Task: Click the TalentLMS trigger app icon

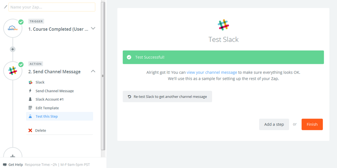Action: click(13, 28)
